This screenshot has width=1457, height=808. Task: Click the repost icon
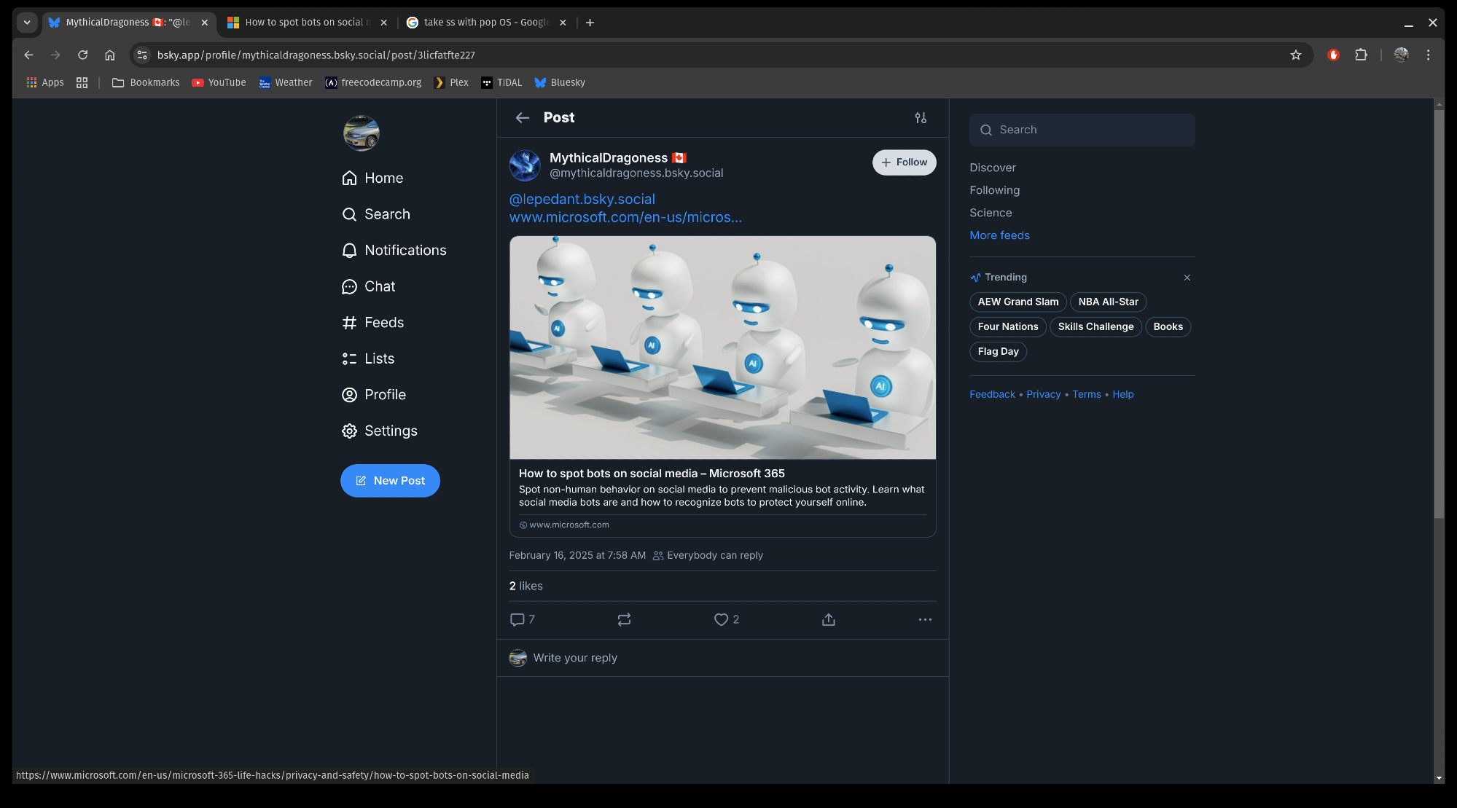tap(624, 619)
